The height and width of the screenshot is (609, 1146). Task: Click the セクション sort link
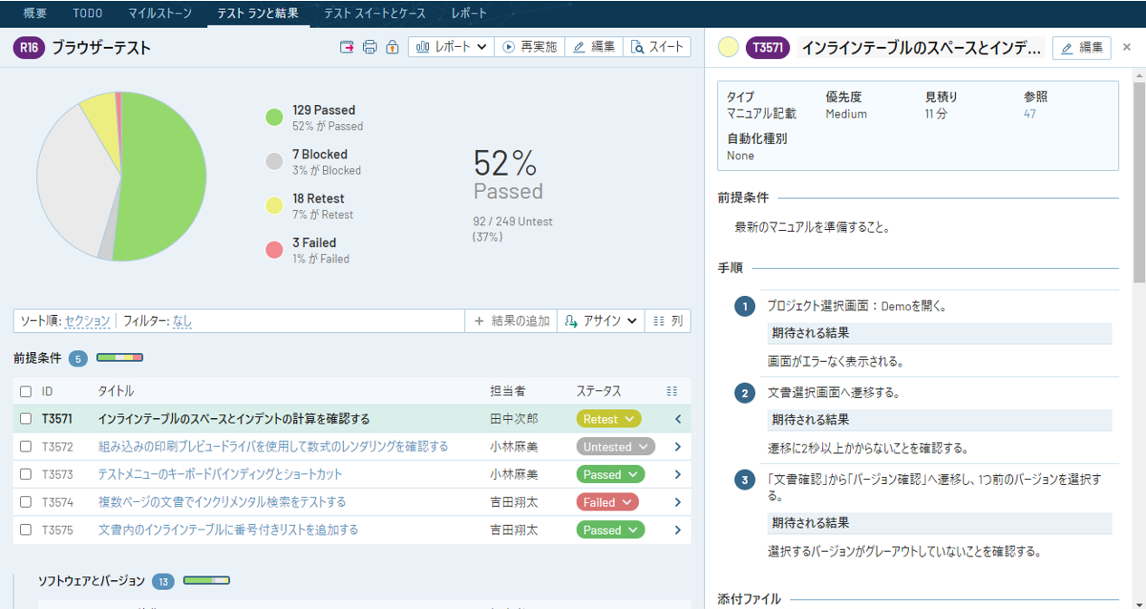coord(88,321)
